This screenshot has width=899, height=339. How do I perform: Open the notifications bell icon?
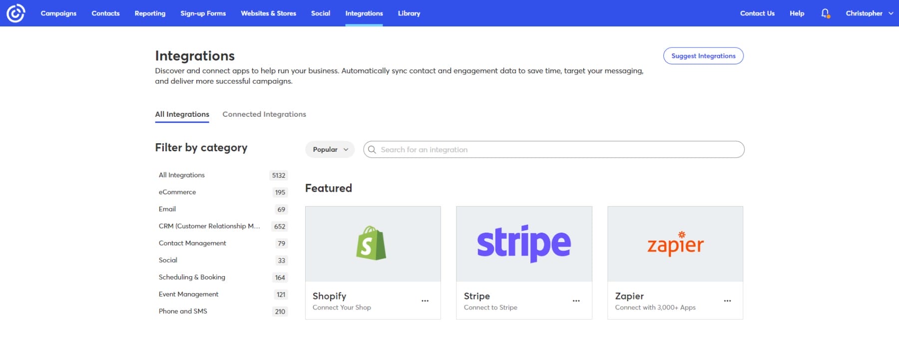[x=825, y=13]
